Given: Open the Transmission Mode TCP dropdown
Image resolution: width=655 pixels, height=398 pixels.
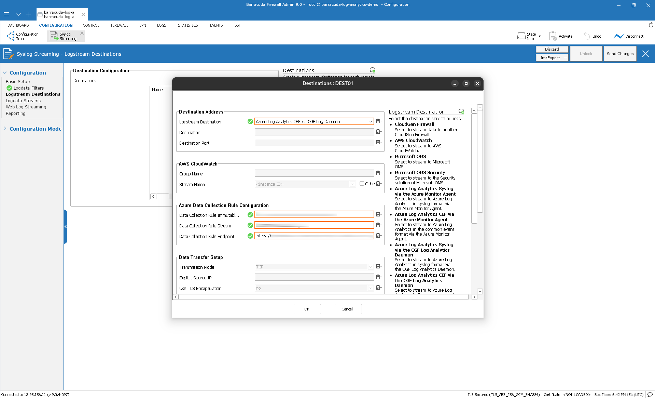Looking at the screenshot, I should click(x=314, y=267).
